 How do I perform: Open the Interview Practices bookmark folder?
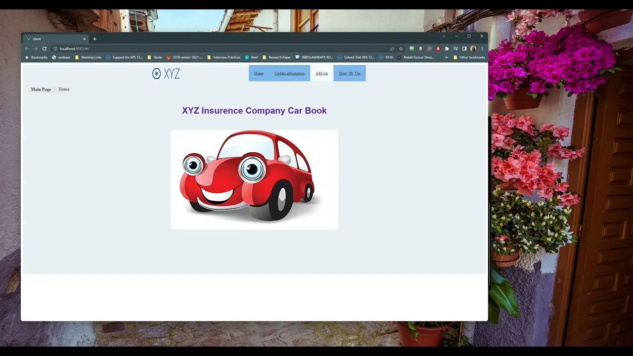(224, 57)
